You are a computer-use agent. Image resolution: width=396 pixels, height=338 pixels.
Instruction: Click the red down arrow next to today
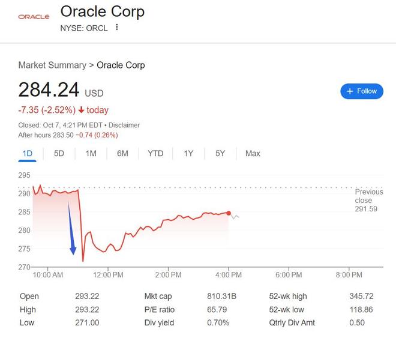click(x=80, y=110)
